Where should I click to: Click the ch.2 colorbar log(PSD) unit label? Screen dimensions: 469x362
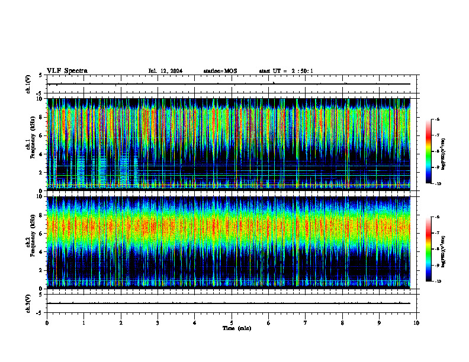tap(444, 252)
